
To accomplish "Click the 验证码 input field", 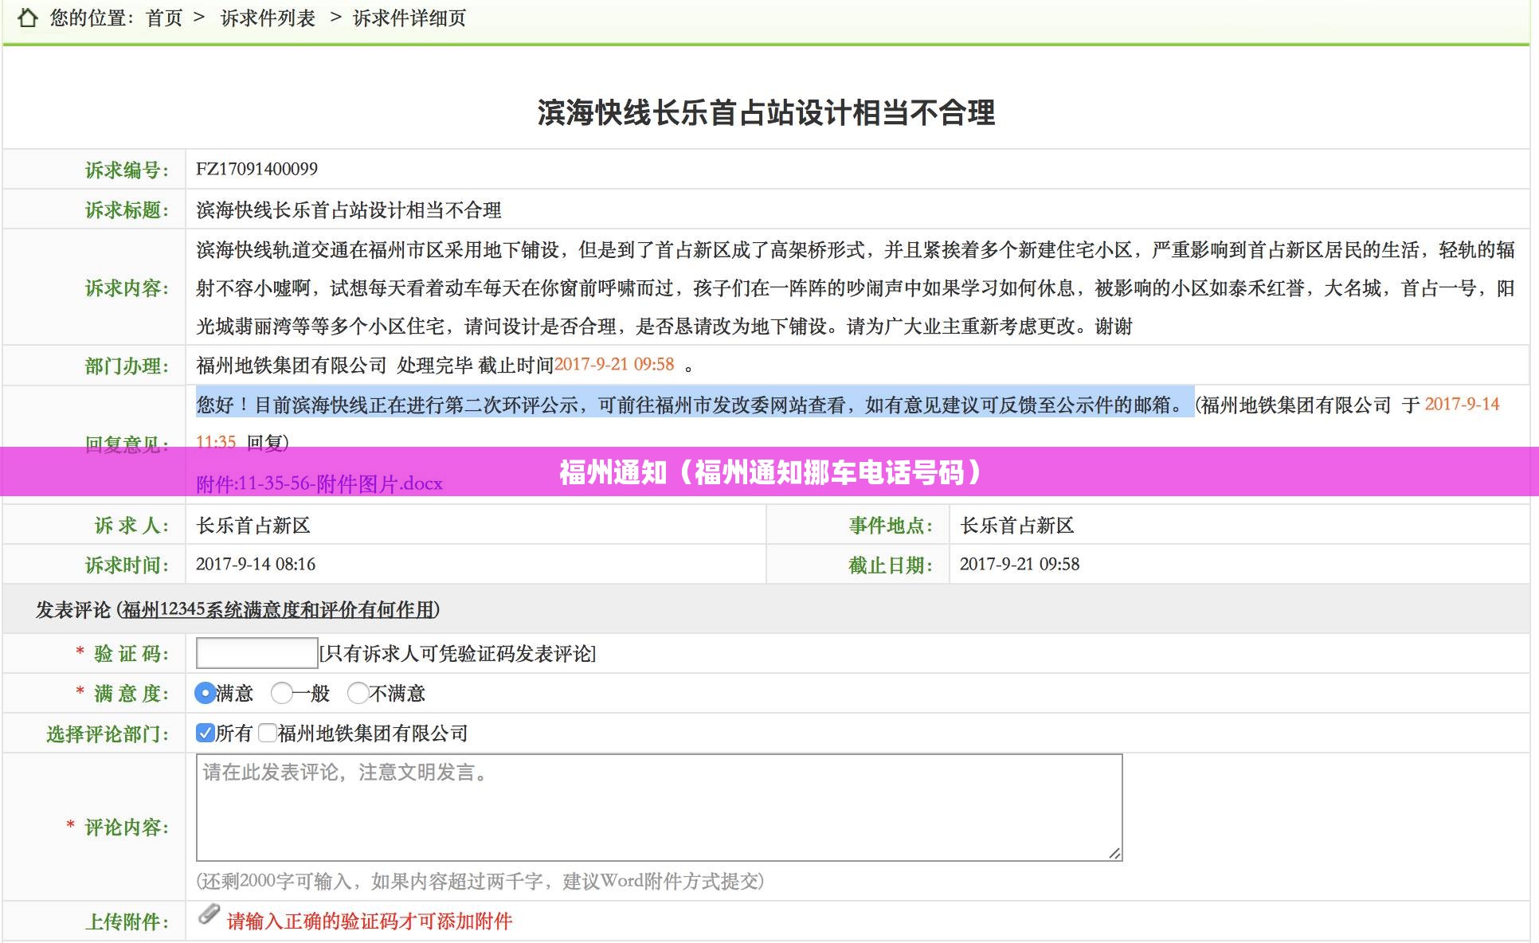I will click(256, 653).
